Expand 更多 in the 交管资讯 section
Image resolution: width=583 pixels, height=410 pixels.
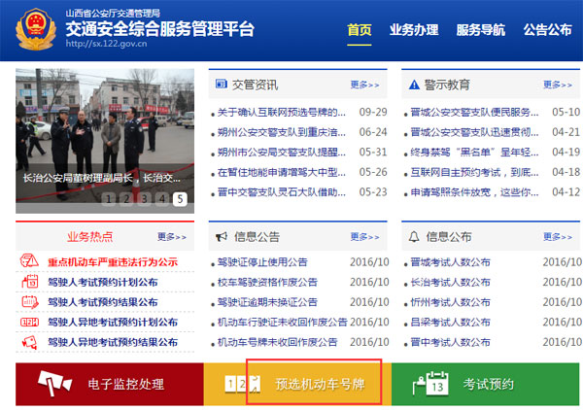point(364,85)
